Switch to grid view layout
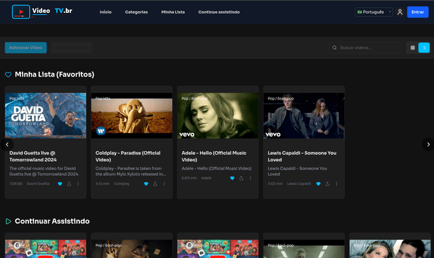 click(x=412, y=47)
